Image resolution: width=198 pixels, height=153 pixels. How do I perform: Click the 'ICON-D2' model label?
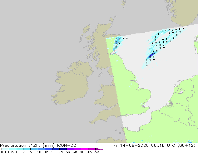pyautogui.click(x=67, y=146)
